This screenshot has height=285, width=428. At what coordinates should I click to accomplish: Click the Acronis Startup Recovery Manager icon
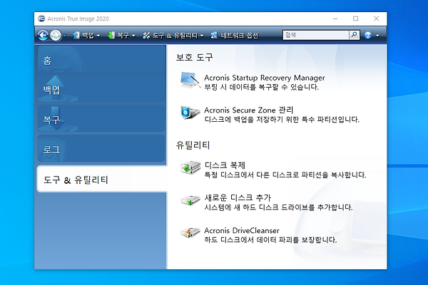coord(190,82)
